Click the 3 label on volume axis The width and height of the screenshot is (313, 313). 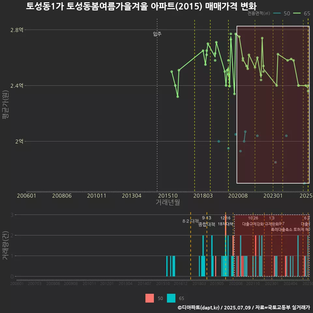(12, 215)
